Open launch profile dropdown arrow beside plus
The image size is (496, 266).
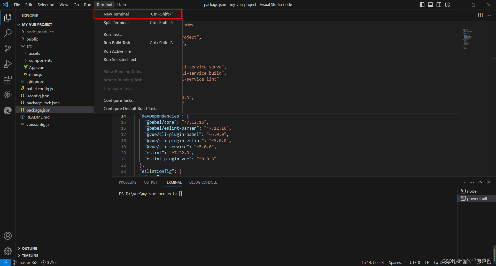click(x=464, y=182)
